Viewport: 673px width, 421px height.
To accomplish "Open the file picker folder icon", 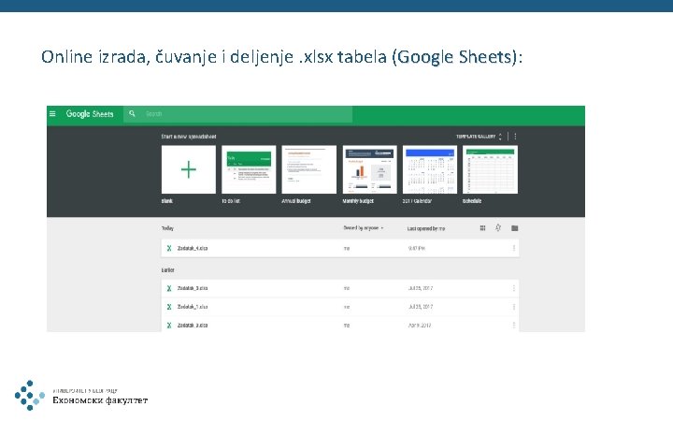I will [515, 228].
